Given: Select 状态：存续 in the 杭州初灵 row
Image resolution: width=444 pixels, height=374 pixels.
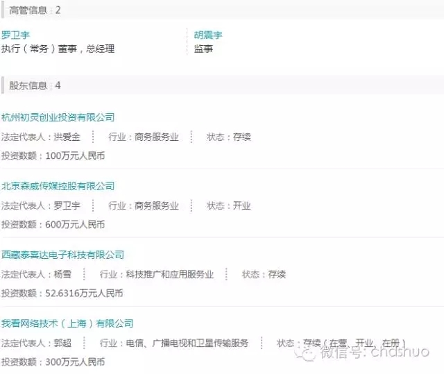Looking at the screenshot, I should coord(229,137).
